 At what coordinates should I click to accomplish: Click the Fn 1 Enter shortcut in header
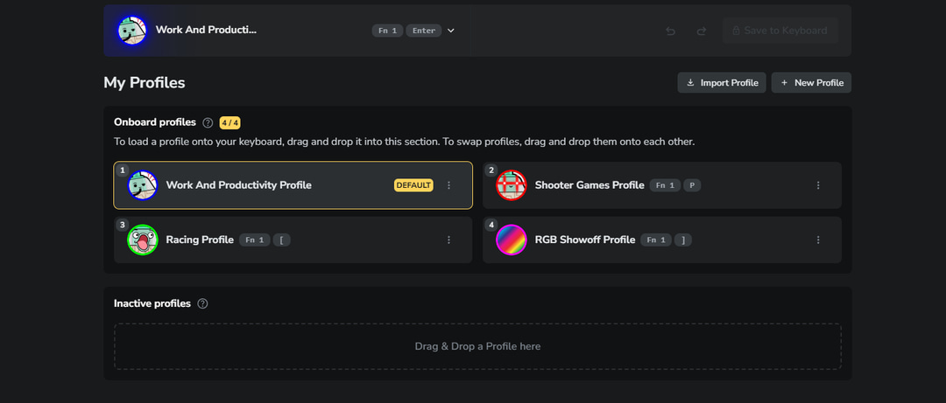(406, 31)
